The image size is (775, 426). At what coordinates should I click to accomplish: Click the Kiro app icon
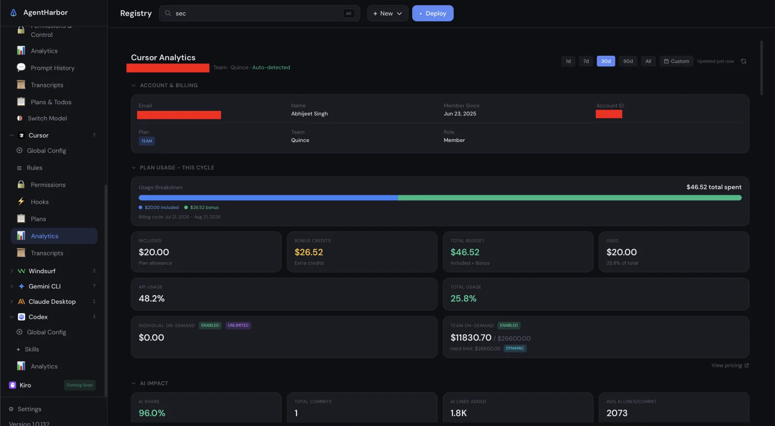click(x=13, y=385)
